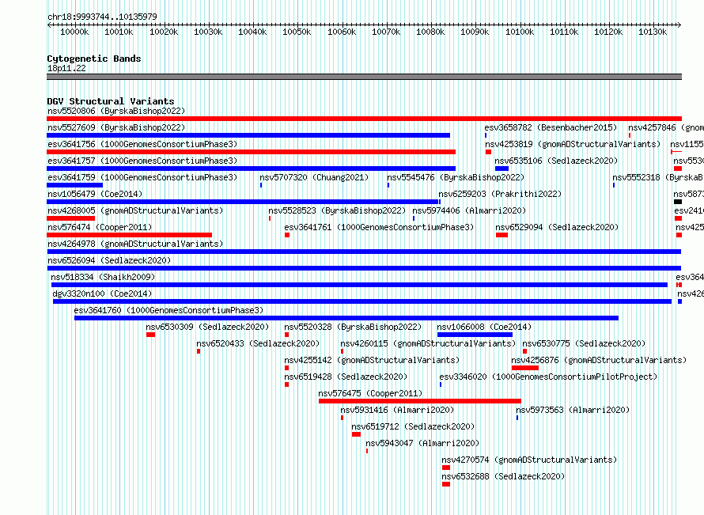Image resolution: width=704 pixels, height=515 pixels.
Task: Select nsv6532688 (Sedlazeck2020) label
Action: (503, 476)
